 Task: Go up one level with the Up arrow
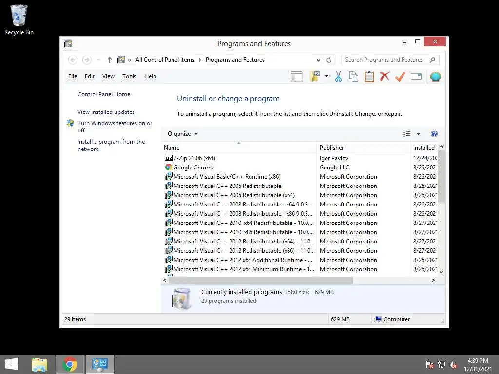pos(110,60)
